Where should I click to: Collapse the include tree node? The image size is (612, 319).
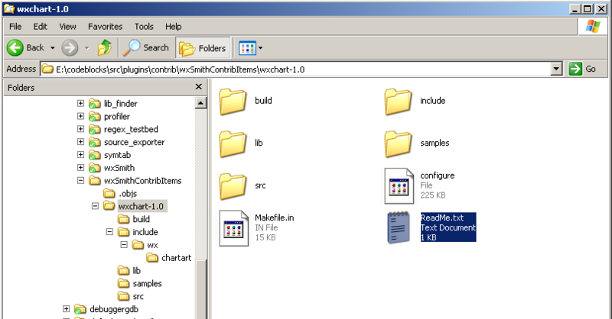click(109, 232)
